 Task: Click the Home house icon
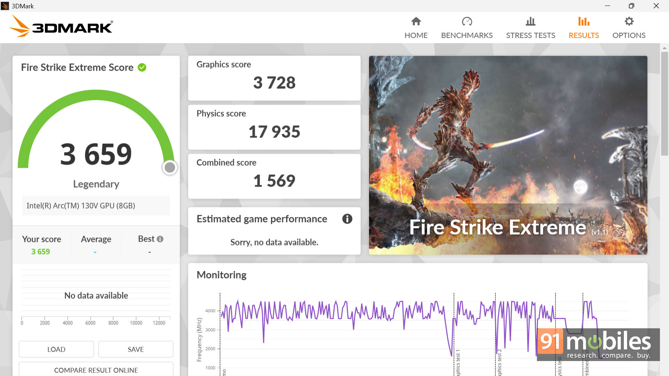pyautogui.click(x=416, y=22)
